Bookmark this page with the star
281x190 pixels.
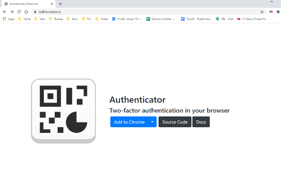262,12
